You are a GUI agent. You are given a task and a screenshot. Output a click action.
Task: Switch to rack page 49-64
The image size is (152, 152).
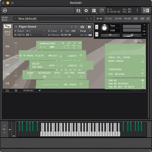127,19
